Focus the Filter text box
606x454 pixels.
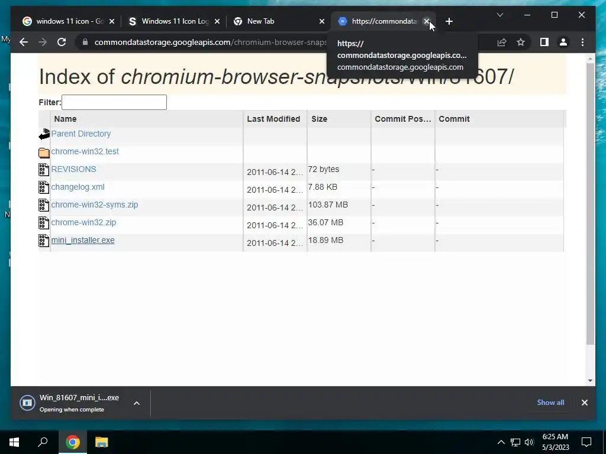(x=114, y=102)
